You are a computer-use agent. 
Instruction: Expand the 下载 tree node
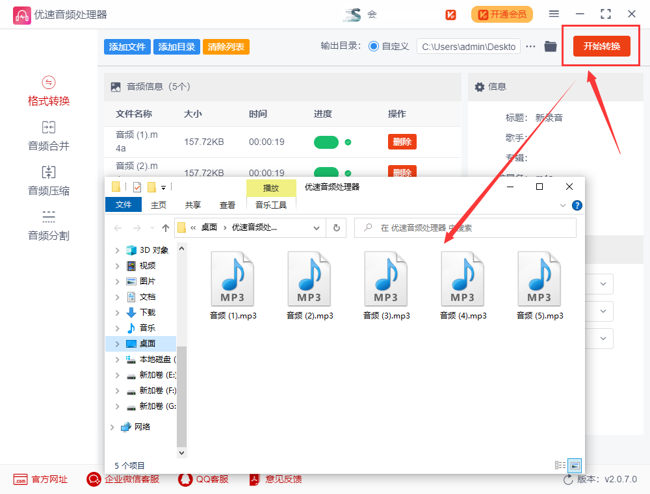coord(117,313)
